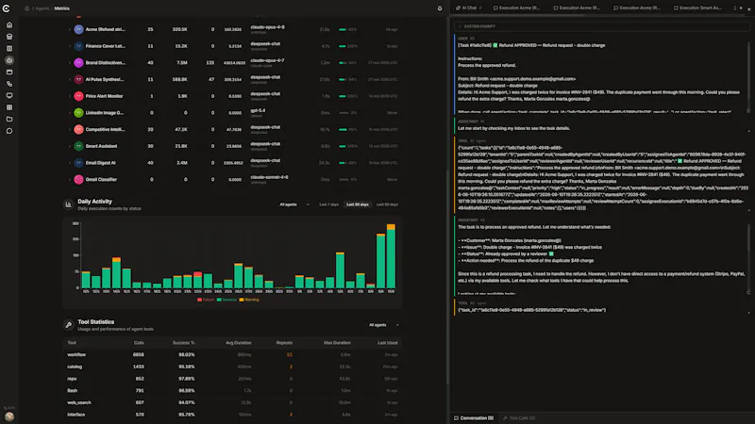Toggle the Failure legend entry in chart
The height and width of the screenshot is (424, 755).
(x=206, y=300)
